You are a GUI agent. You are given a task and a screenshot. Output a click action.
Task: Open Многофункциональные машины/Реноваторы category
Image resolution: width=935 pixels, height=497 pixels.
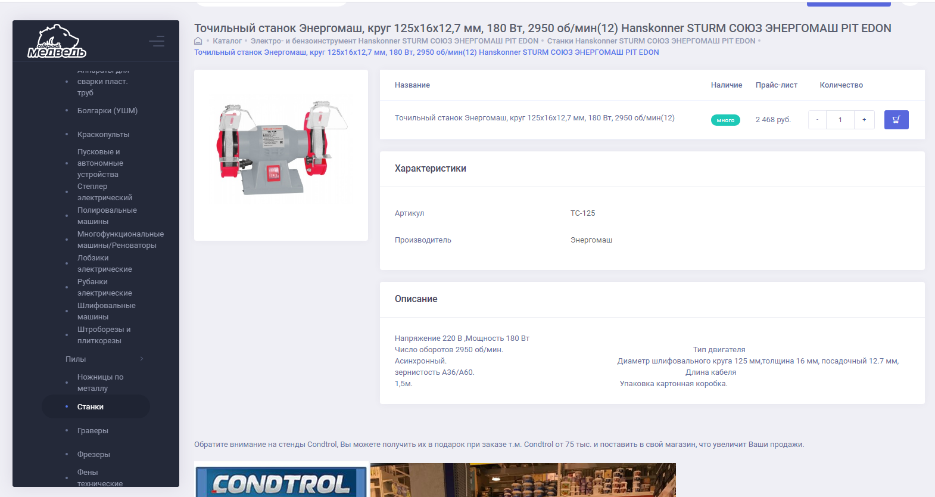120,240
